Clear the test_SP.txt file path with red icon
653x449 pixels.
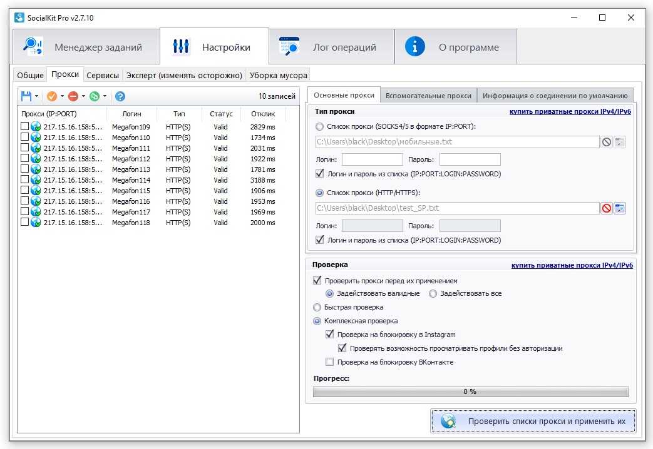pos(606,208)
